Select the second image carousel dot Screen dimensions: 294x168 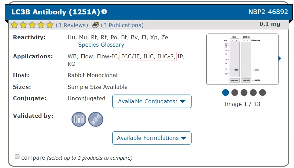[235, 93]
